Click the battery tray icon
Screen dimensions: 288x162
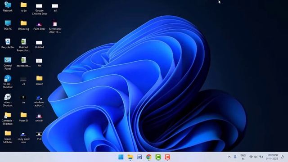261,157
